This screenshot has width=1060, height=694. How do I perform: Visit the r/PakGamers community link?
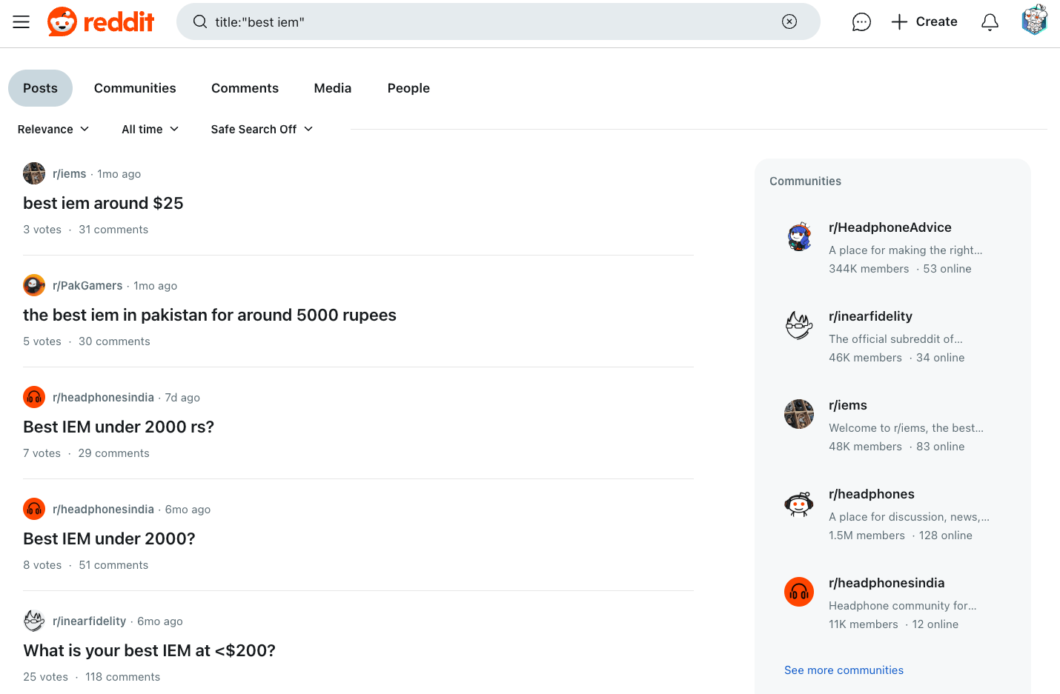pyautogui.click(x=87, y=285)
